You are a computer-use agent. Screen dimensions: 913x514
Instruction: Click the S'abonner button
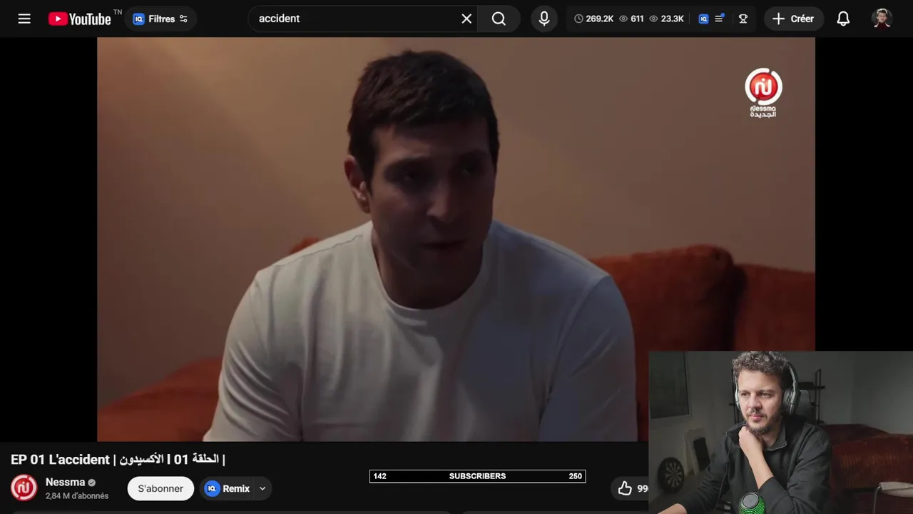tap(160, 488)
